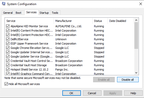Select Credential Vault Host Storage name
144x98 pixels.
tap(28, 65)
